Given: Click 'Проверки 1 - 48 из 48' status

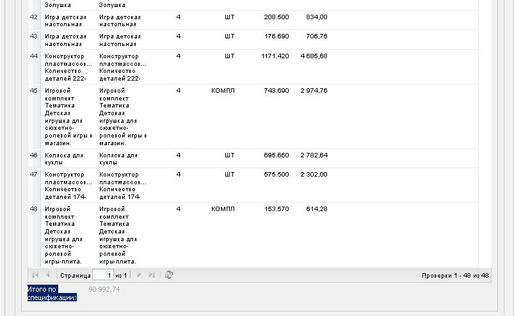Looking at the screenshot, I should pyautogui.click(x=455, y=276).
